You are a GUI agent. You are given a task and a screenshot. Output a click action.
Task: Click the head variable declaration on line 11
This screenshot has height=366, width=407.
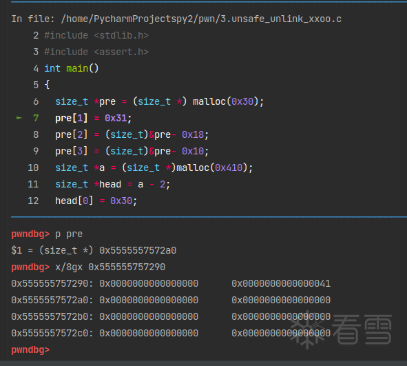[113, 185]
